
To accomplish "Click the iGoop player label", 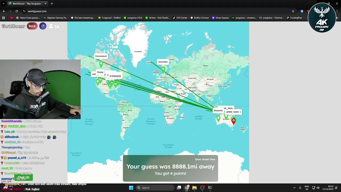I will [100, 72].
